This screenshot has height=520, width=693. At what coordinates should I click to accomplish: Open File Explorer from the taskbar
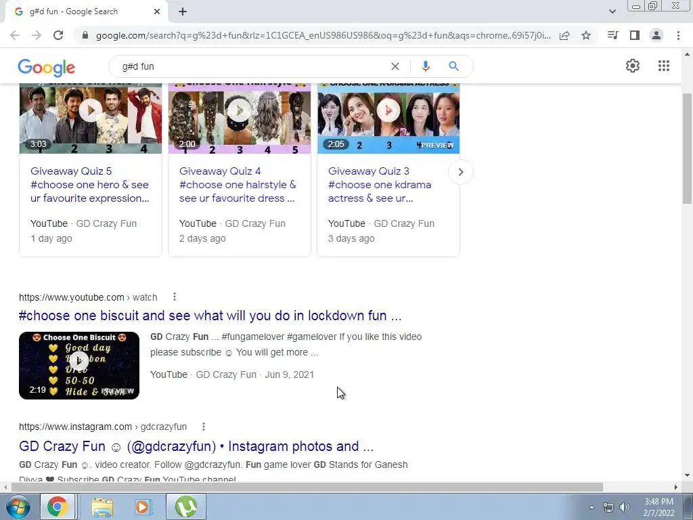coord(102,506)
